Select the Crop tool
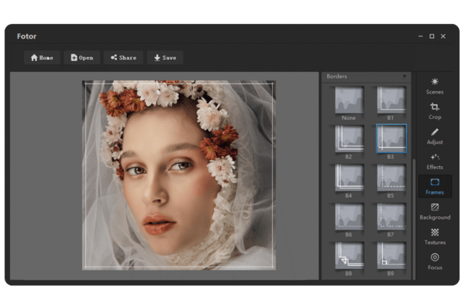The width and height of the screenshot is (465, 296). pos(435,111)
